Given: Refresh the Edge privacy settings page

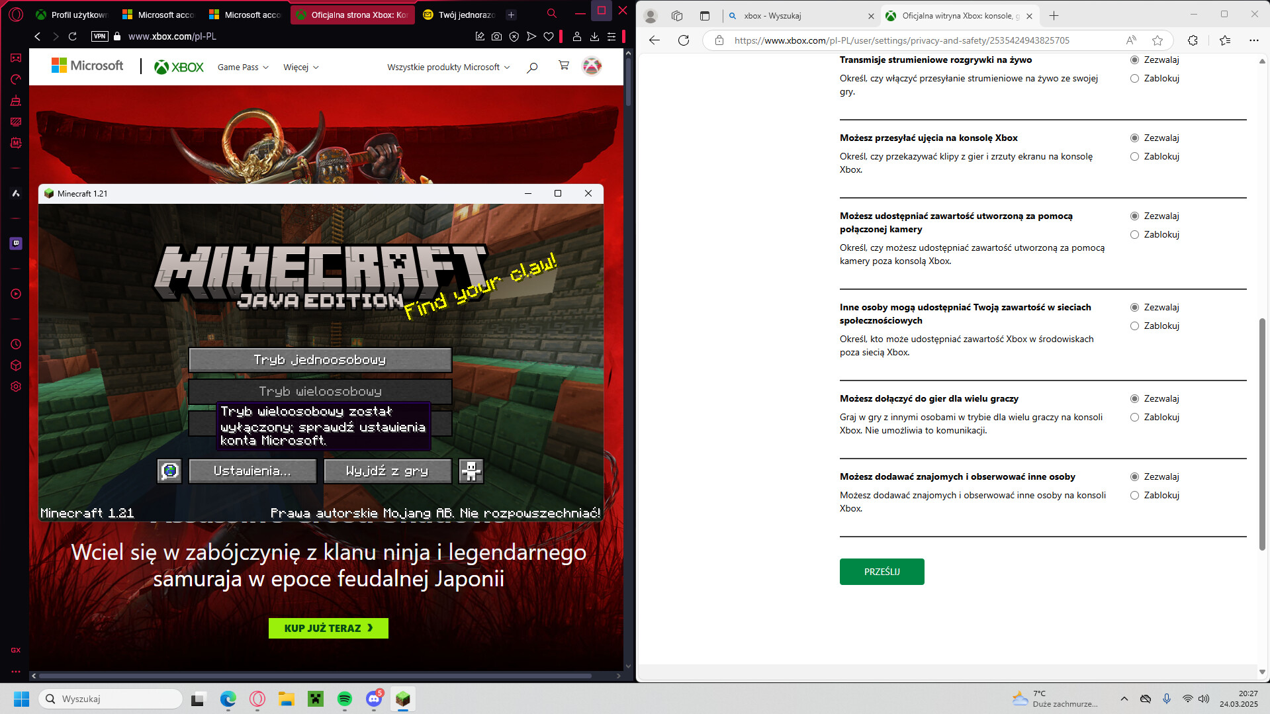Looking at the screenshot, I should [x=684, y=40].
